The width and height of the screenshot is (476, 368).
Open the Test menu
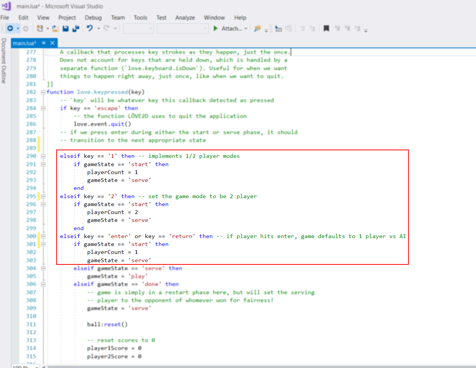[161, 17]
